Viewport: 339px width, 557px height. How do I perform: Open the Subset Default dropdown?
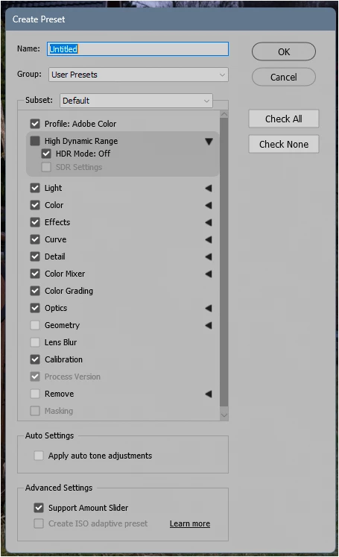tap(136, 101)
